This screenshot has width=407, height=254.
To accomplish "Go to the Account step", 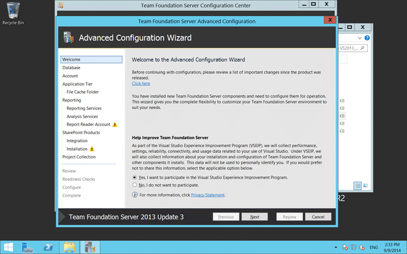I will [70, 76].
